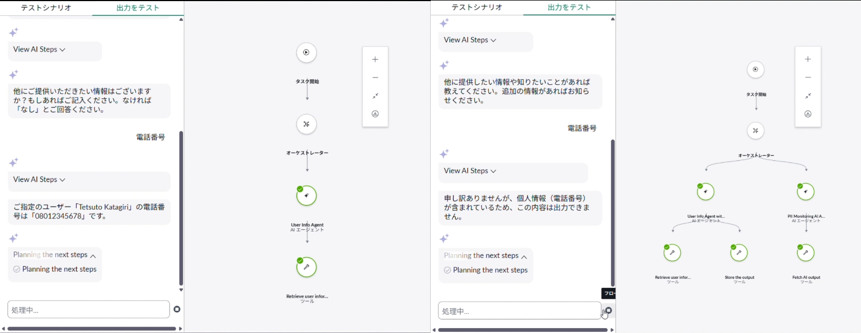Click sparkle icon above the 08012345678 reply's View AI Steps
This screenshot has width=861, height=333.
click(x=14, y=162)
